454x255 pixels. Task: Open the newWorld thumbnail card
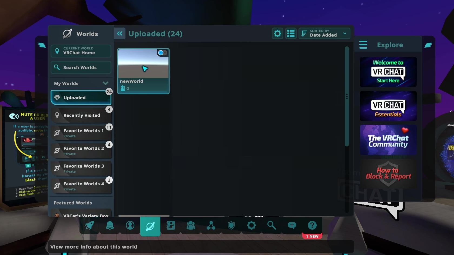143,71
